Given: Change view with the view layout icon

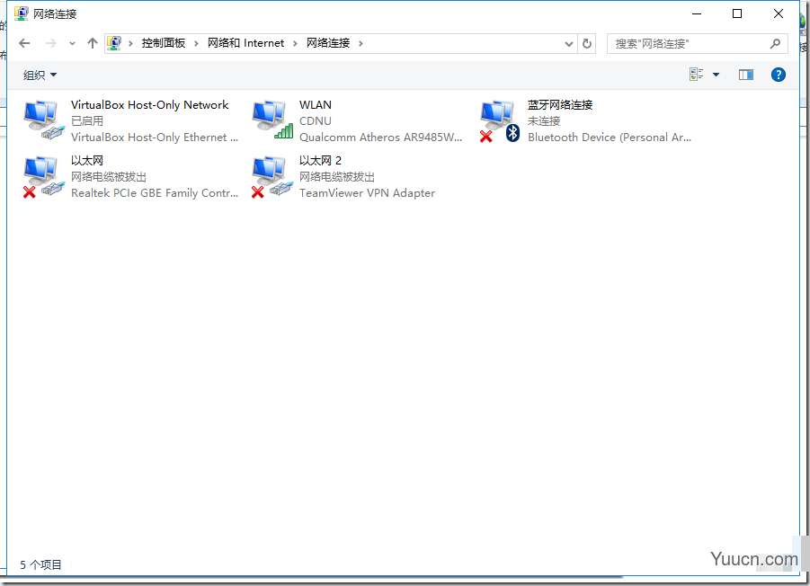Looking at the screenshot, I should [696, 75].
